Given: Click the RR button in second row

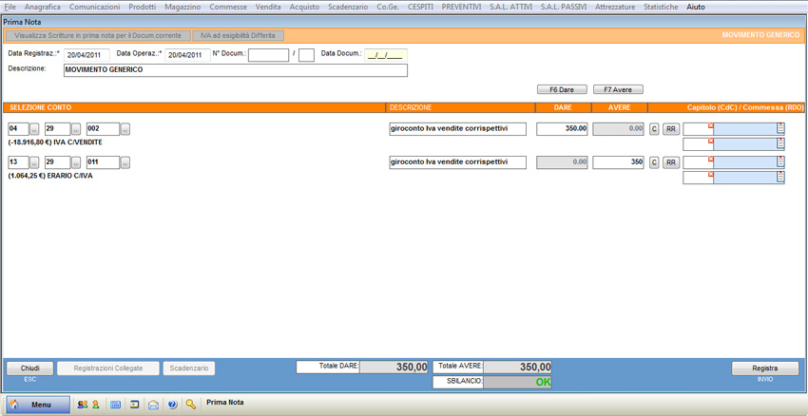Looking at the screenshot, I should point(671,163).
